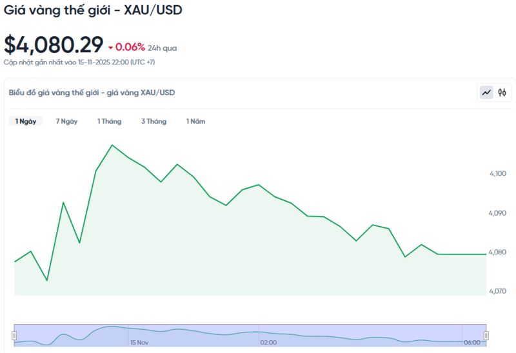View the 1 Năm chart range
This screenshot has width=516, height=353.
tap(195, 121)
